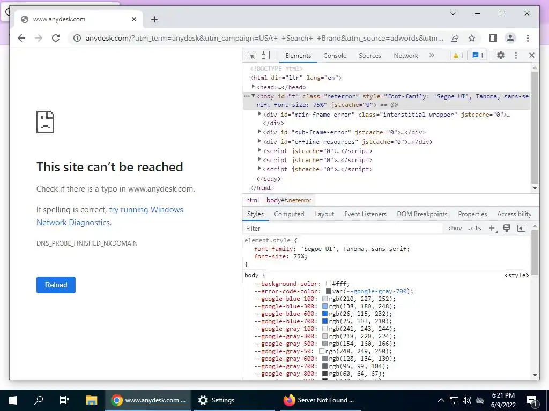Select the Elements tab
Image resolution: width=549 pixels, height=411 pixels.
pyautogui.click(x=298, y=56)
